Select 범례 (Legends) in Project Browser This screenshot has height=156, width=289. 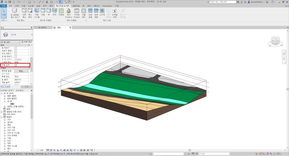pyautogui.click(x=9, y=109)
